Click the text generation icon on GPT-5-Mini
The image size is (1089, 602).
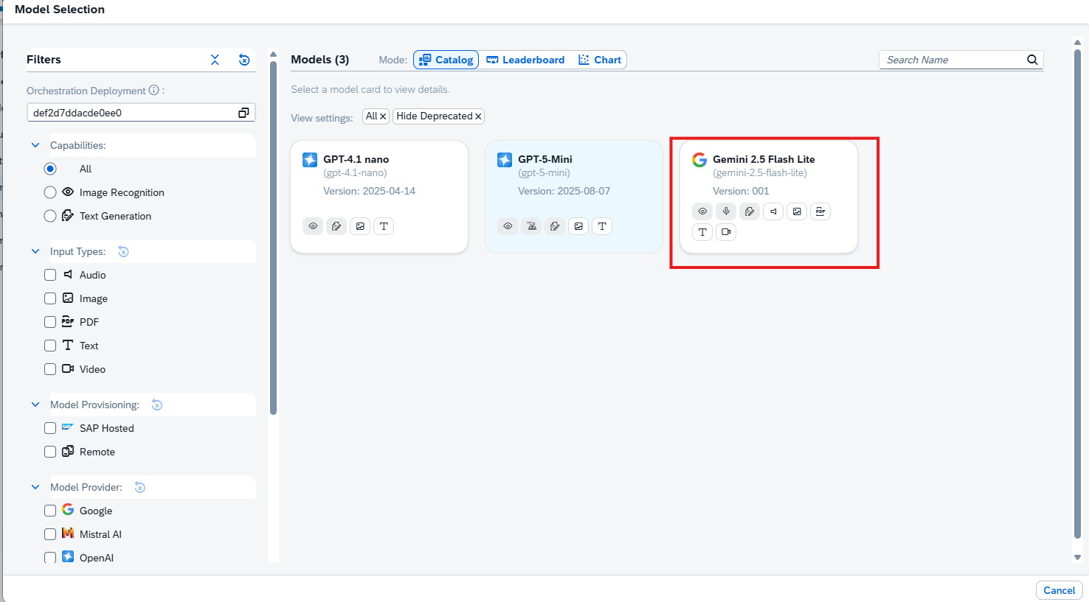(x=555, y=226)
